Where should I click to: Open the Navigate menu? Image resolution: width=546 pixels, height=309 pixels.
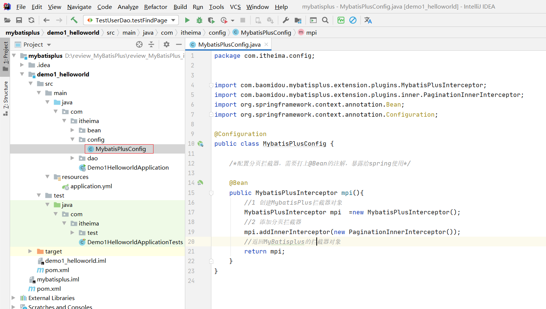[x=79, y=7]
